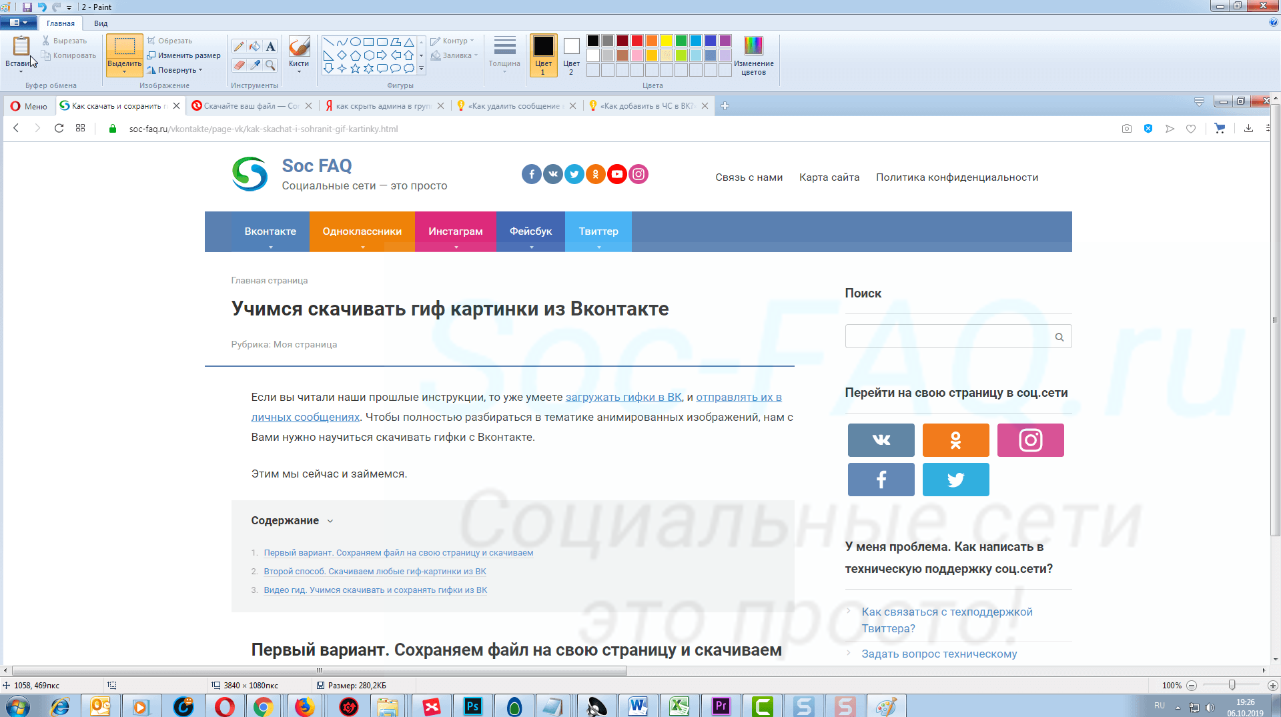Click the 'Скачайте ваш файл' browser tab
Viewport: 1281px width, 717px height.
[251, 106]
